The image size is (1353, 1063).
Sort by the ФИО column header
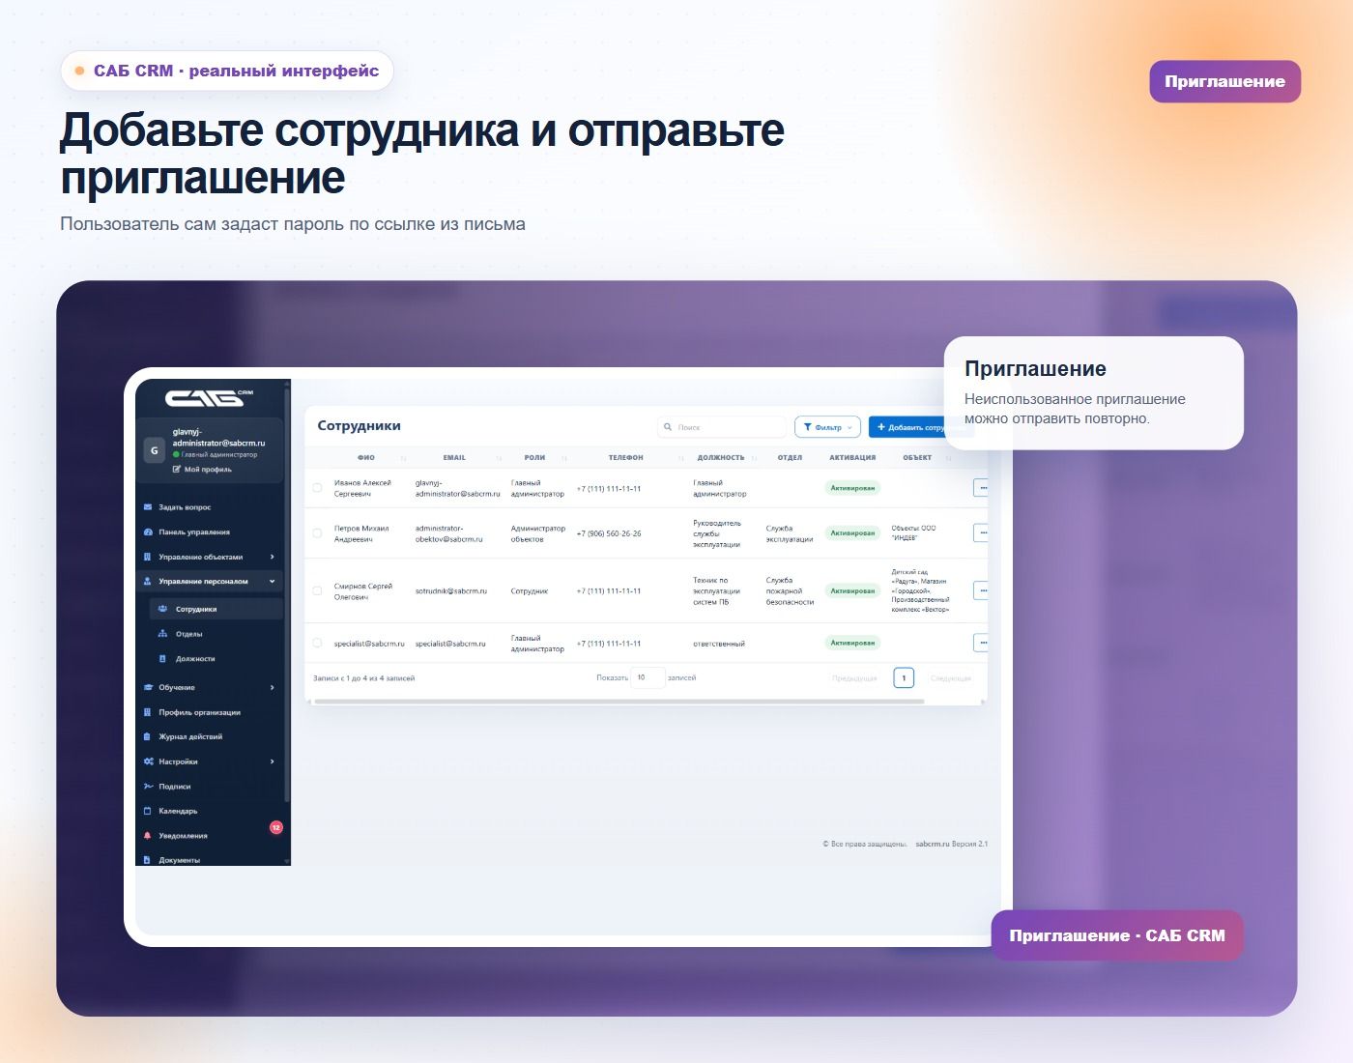coord(366,458)
